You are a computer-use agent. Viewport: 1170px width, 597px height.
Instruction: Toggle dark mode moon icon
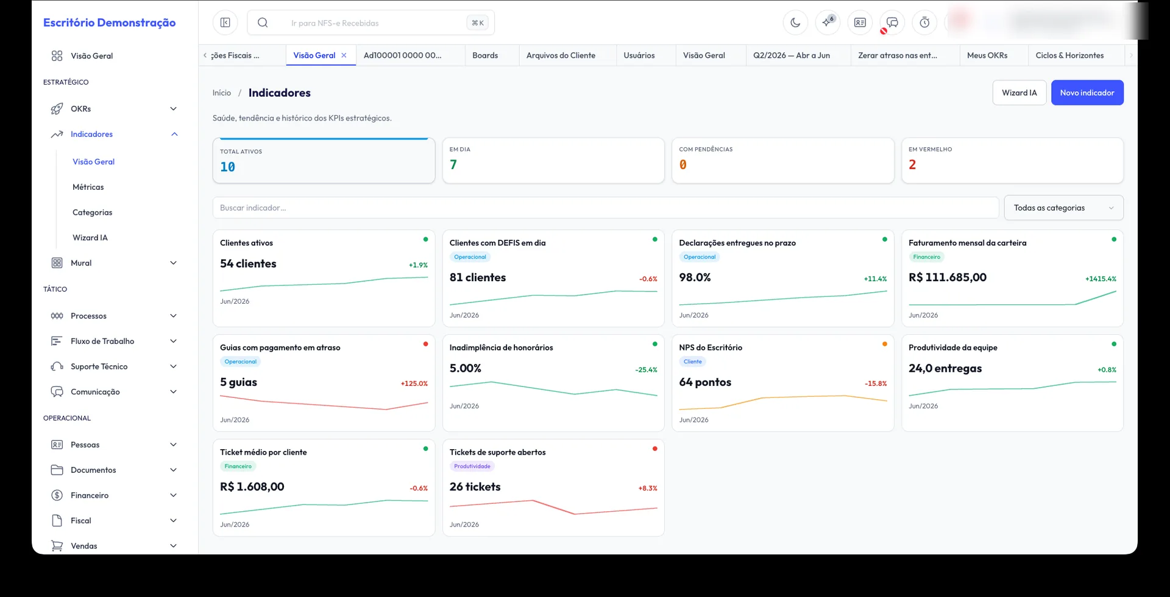click(795, 23)
